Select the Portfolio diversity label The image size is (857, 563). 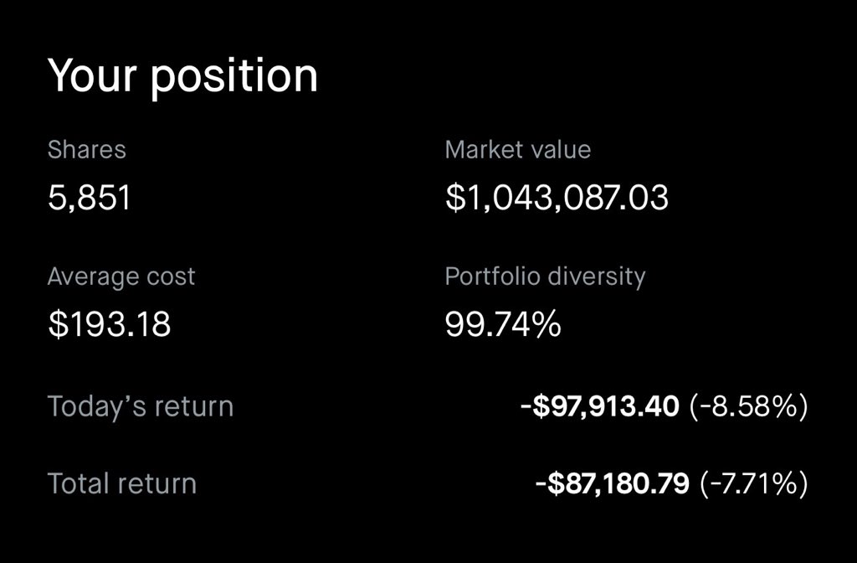(545, 276)
